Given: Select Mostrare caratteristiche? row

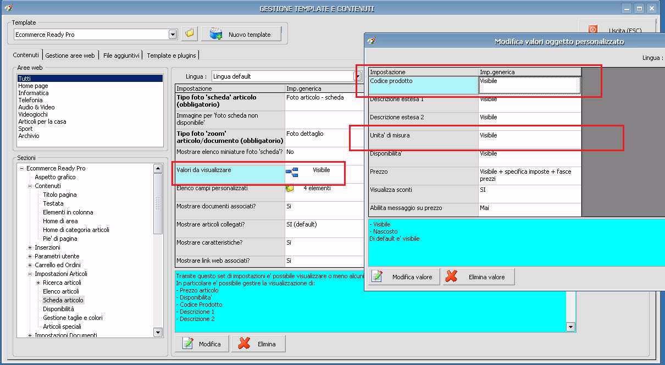Looking at the screenshot, I should (269, 247).
